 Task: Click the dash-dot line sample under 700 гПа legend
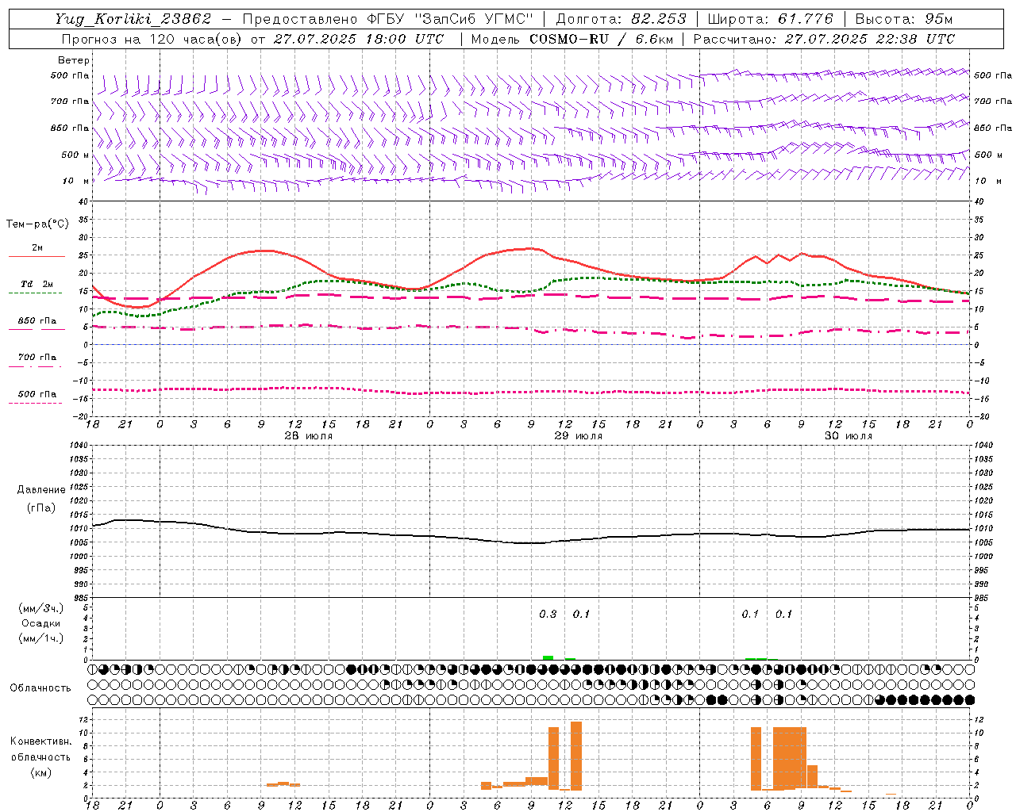[x=37, y=366]
